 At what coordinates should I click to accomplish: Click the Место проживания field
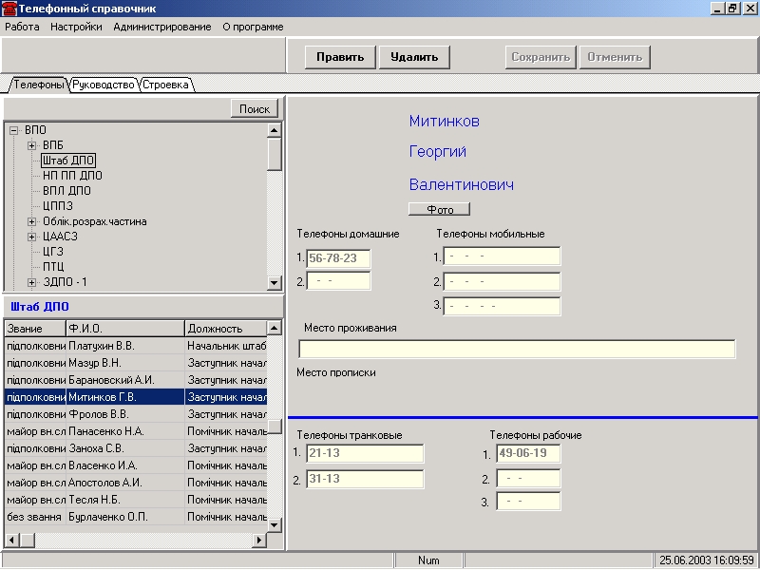pyautogui.click(x=517, y=349)
